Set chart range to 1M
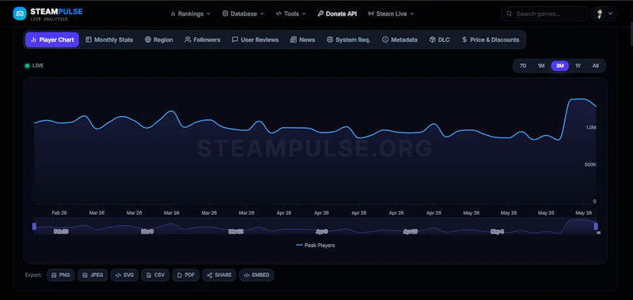The height and width of the screenshot is (300, 633). (541, 66)
